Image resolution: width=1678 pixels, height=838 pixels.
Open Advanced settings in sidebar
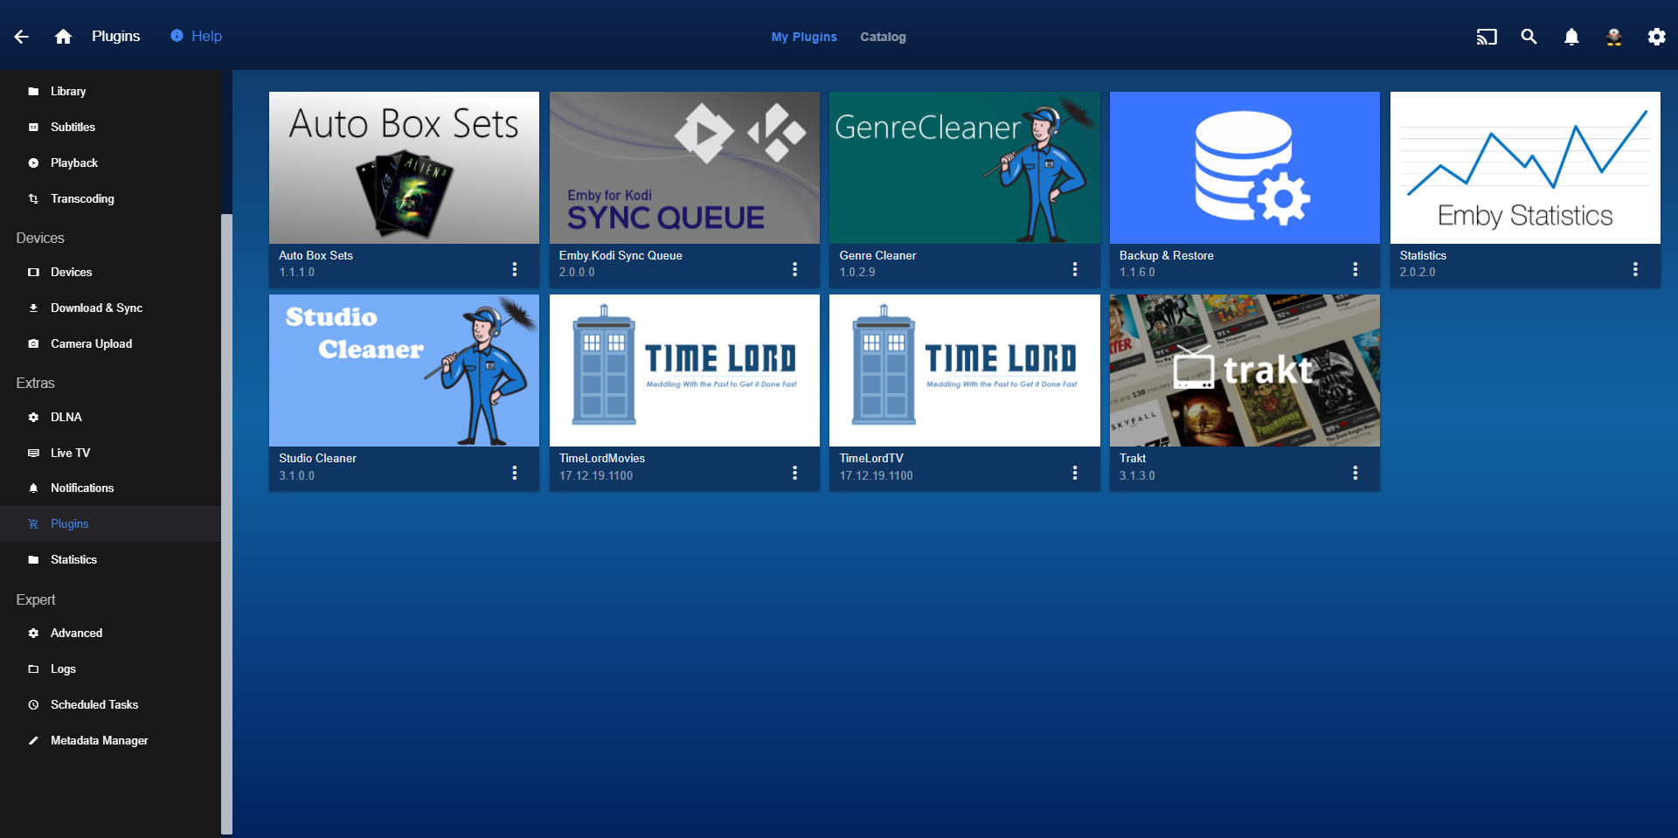[x=110, y=633]
